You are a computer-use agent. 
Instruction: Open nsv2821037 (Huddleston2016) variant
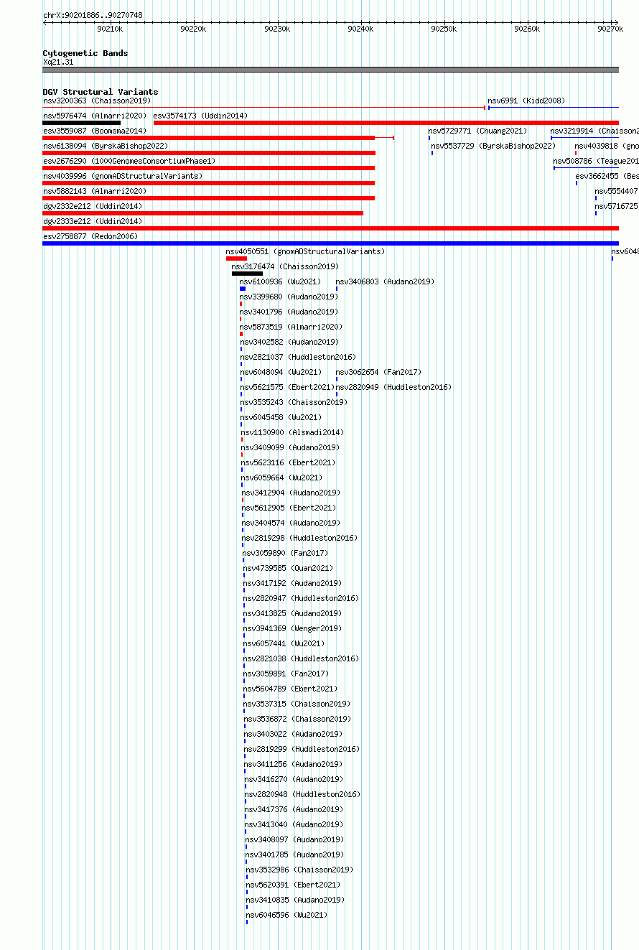tap(298, 357)
